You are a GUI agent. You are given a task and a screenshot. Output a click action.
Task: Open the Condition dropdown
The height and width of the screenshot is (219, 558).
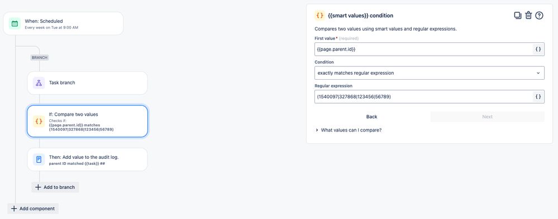pyautogui.click(x=429, y=73)
